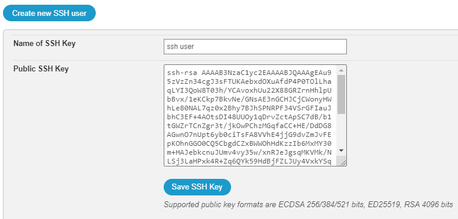Screen dimensions: 458x219
Task: Click the scrollbar track below the thumb
Action: (x=341, y=130)
